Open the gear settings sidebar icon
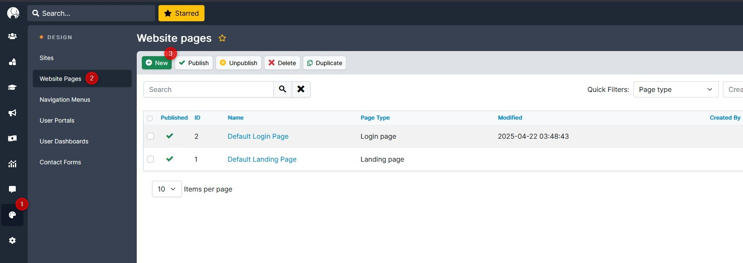This screenshot has width=743, height=263. pyautogui.click(x=12, y=240)
